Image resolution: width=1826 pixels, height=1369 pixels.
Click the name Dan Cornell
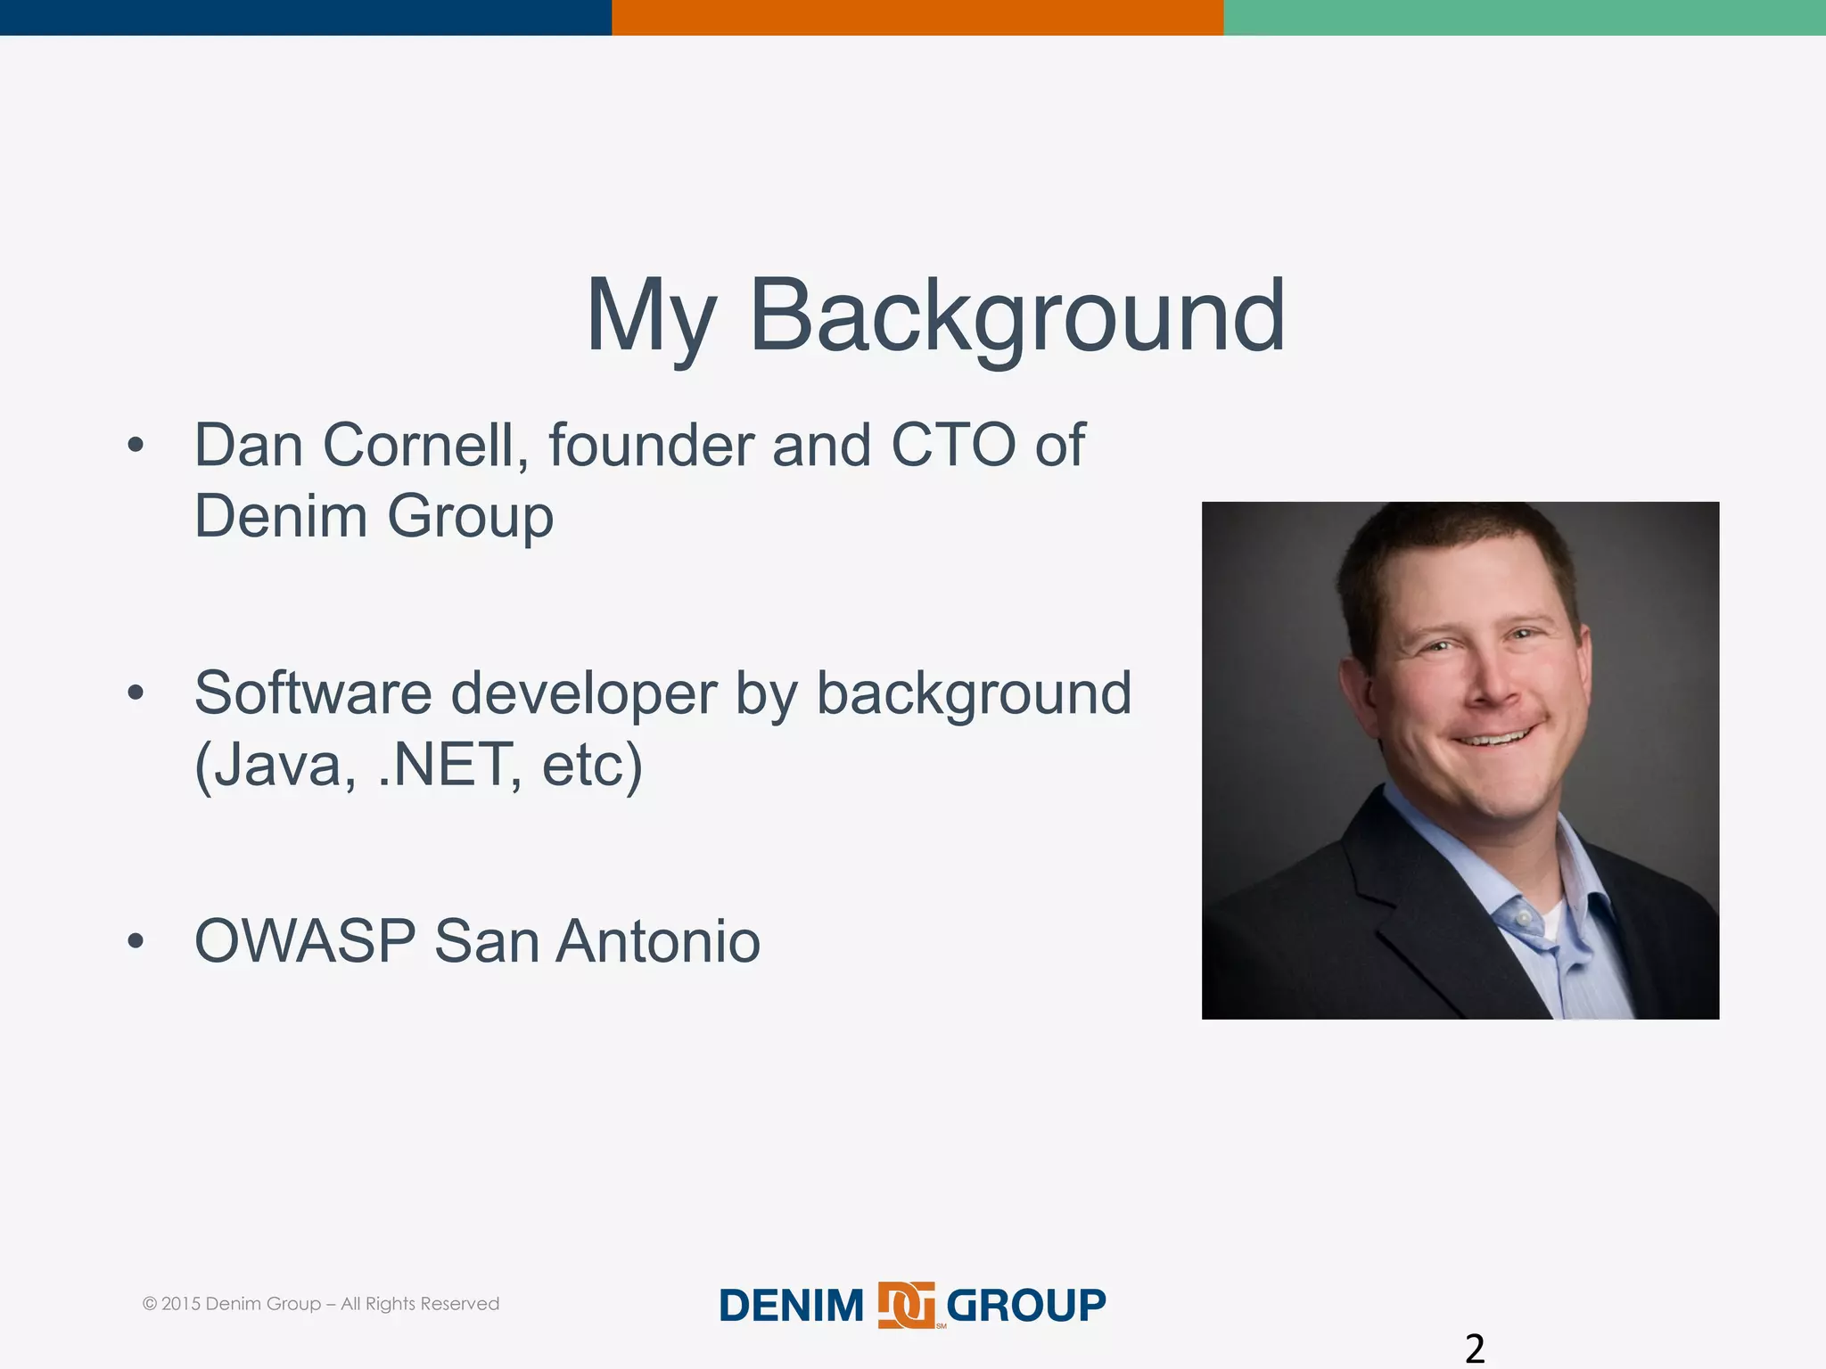tap(357, 445)
